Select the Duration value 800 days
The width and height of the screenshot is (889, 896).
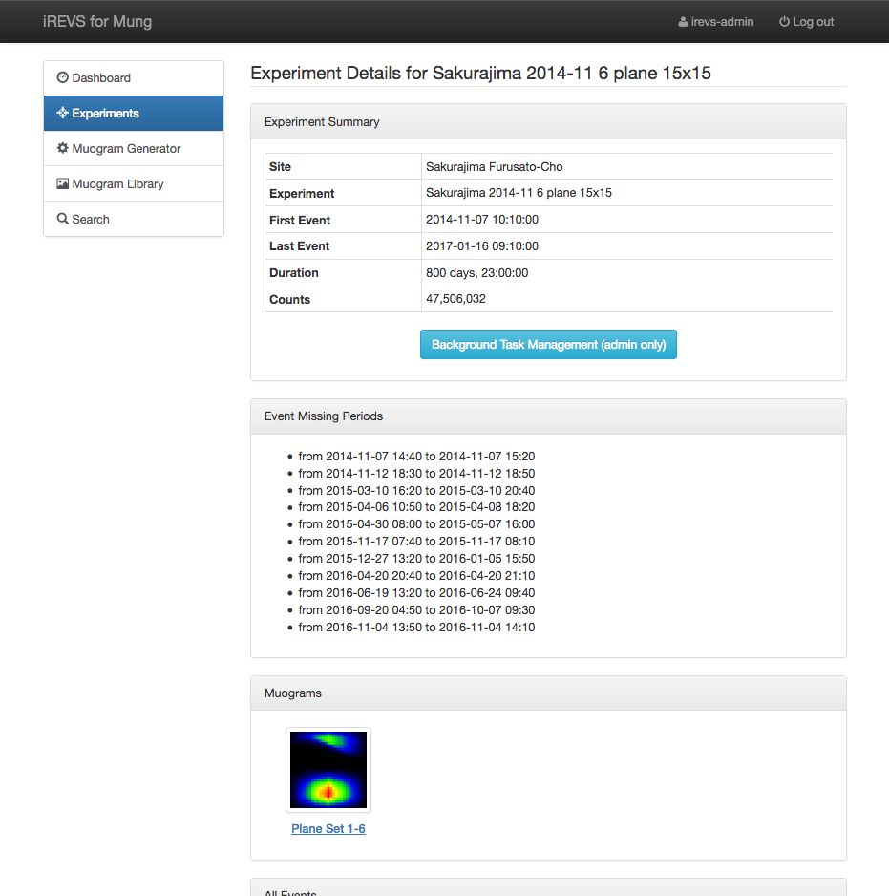click(476, 273)
